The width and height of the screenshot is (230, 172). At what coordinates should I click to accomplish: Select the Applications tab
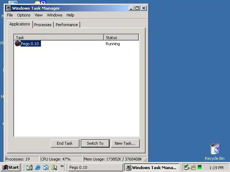tap(20, 24)
